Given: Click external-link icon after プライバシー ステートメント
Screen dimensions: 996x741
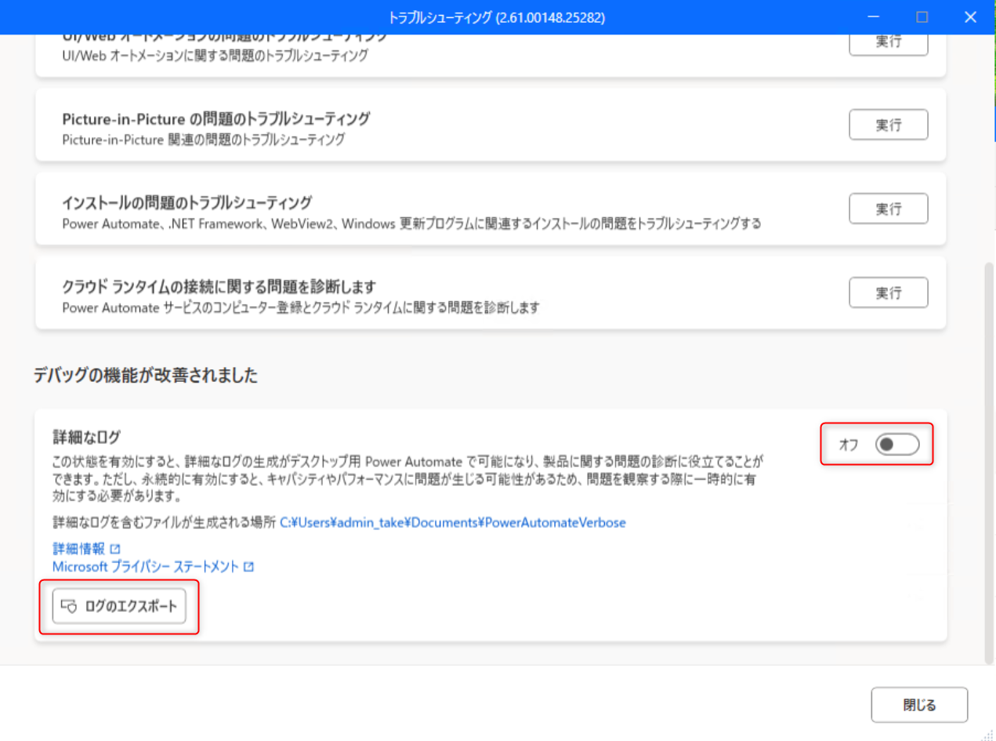Looking at the screenshot, I should (x=249, y=566).
